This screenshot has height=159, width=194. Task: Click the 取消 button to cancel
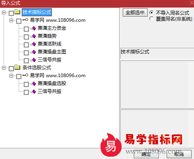tap(179, 154)
